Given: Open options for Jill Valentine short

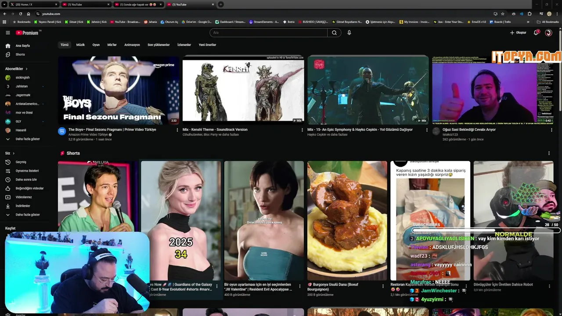Looking at the screenshot, I should [300, 286].
